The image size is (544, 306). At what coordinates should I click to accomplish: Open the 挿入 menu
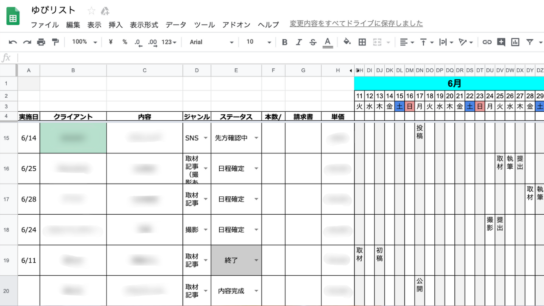coord(116,25)
